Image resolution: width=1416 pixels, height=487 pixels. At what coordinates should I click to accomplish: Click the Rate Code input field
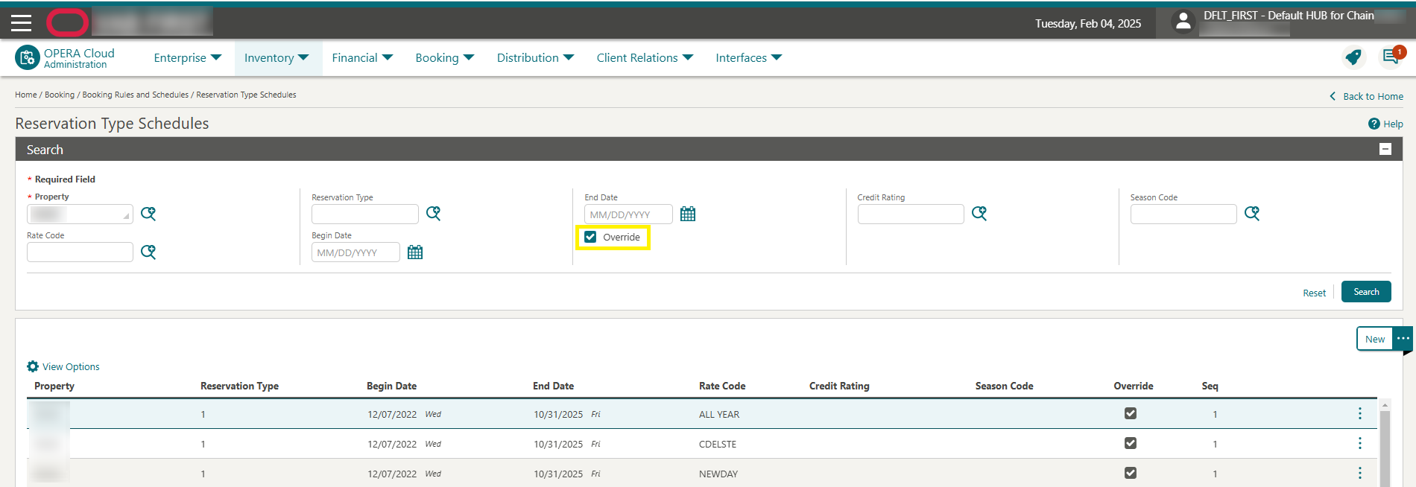80,252
